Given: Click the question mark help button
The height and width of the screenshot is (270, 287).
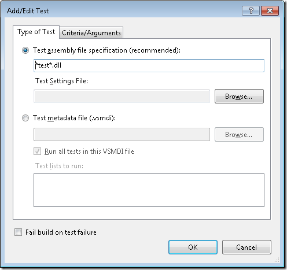Looking at the screenshot, I should (x=251, y=10).
